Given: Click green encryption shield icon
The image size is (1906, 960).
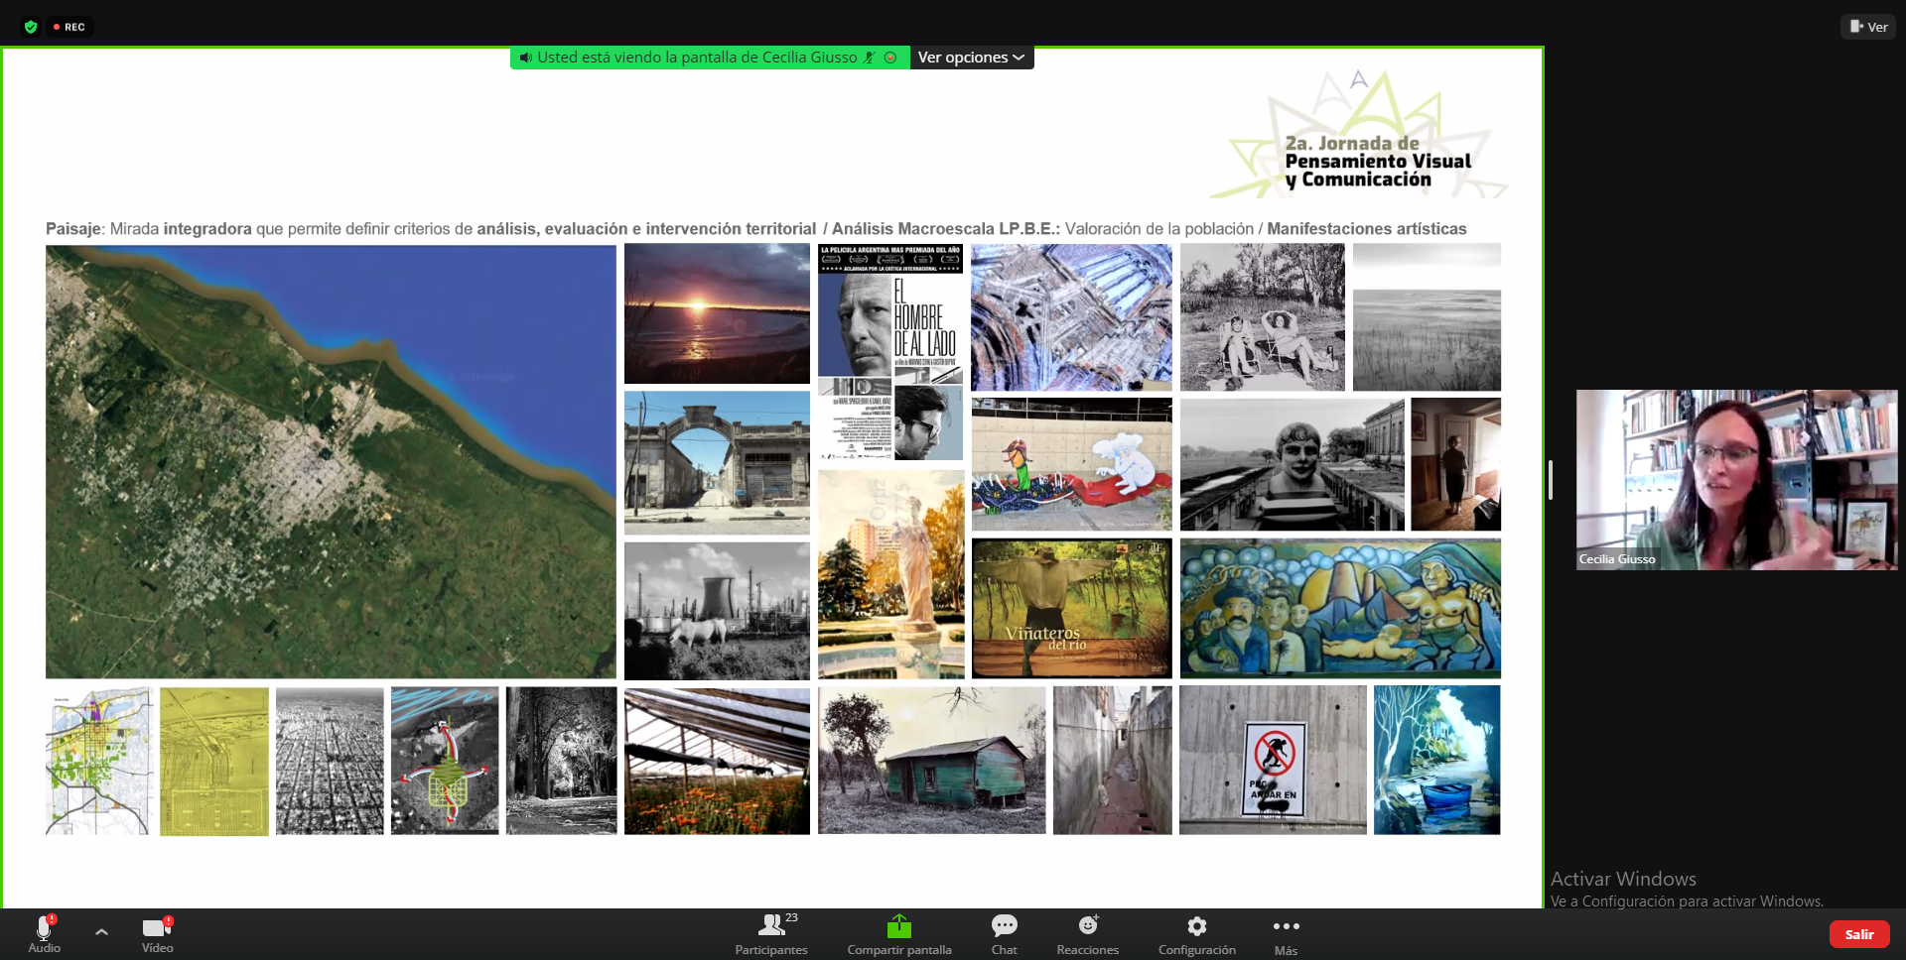Looking at the screenshot, I should (31, 27).
